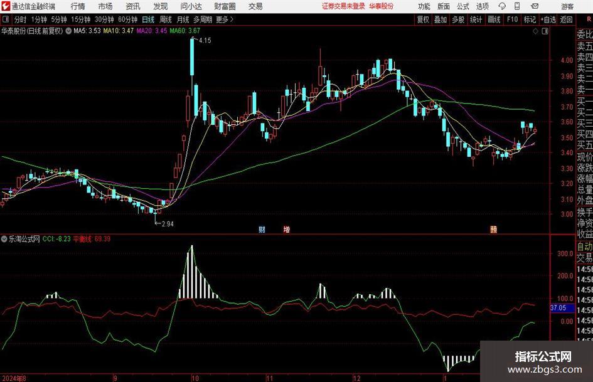
Task: Click the 2024年8 date label on time axis
Action: point(14,378)
